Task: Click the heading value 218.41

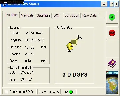Action: [x=29, y=54]
